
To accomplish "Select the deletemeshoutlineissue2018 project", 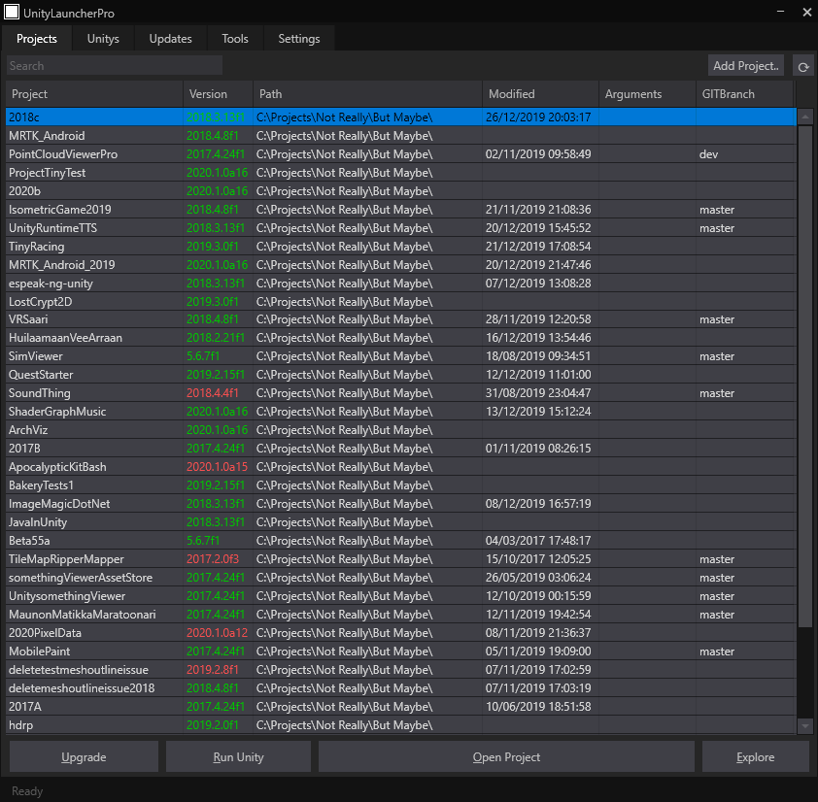I will [x=400, y=687].
